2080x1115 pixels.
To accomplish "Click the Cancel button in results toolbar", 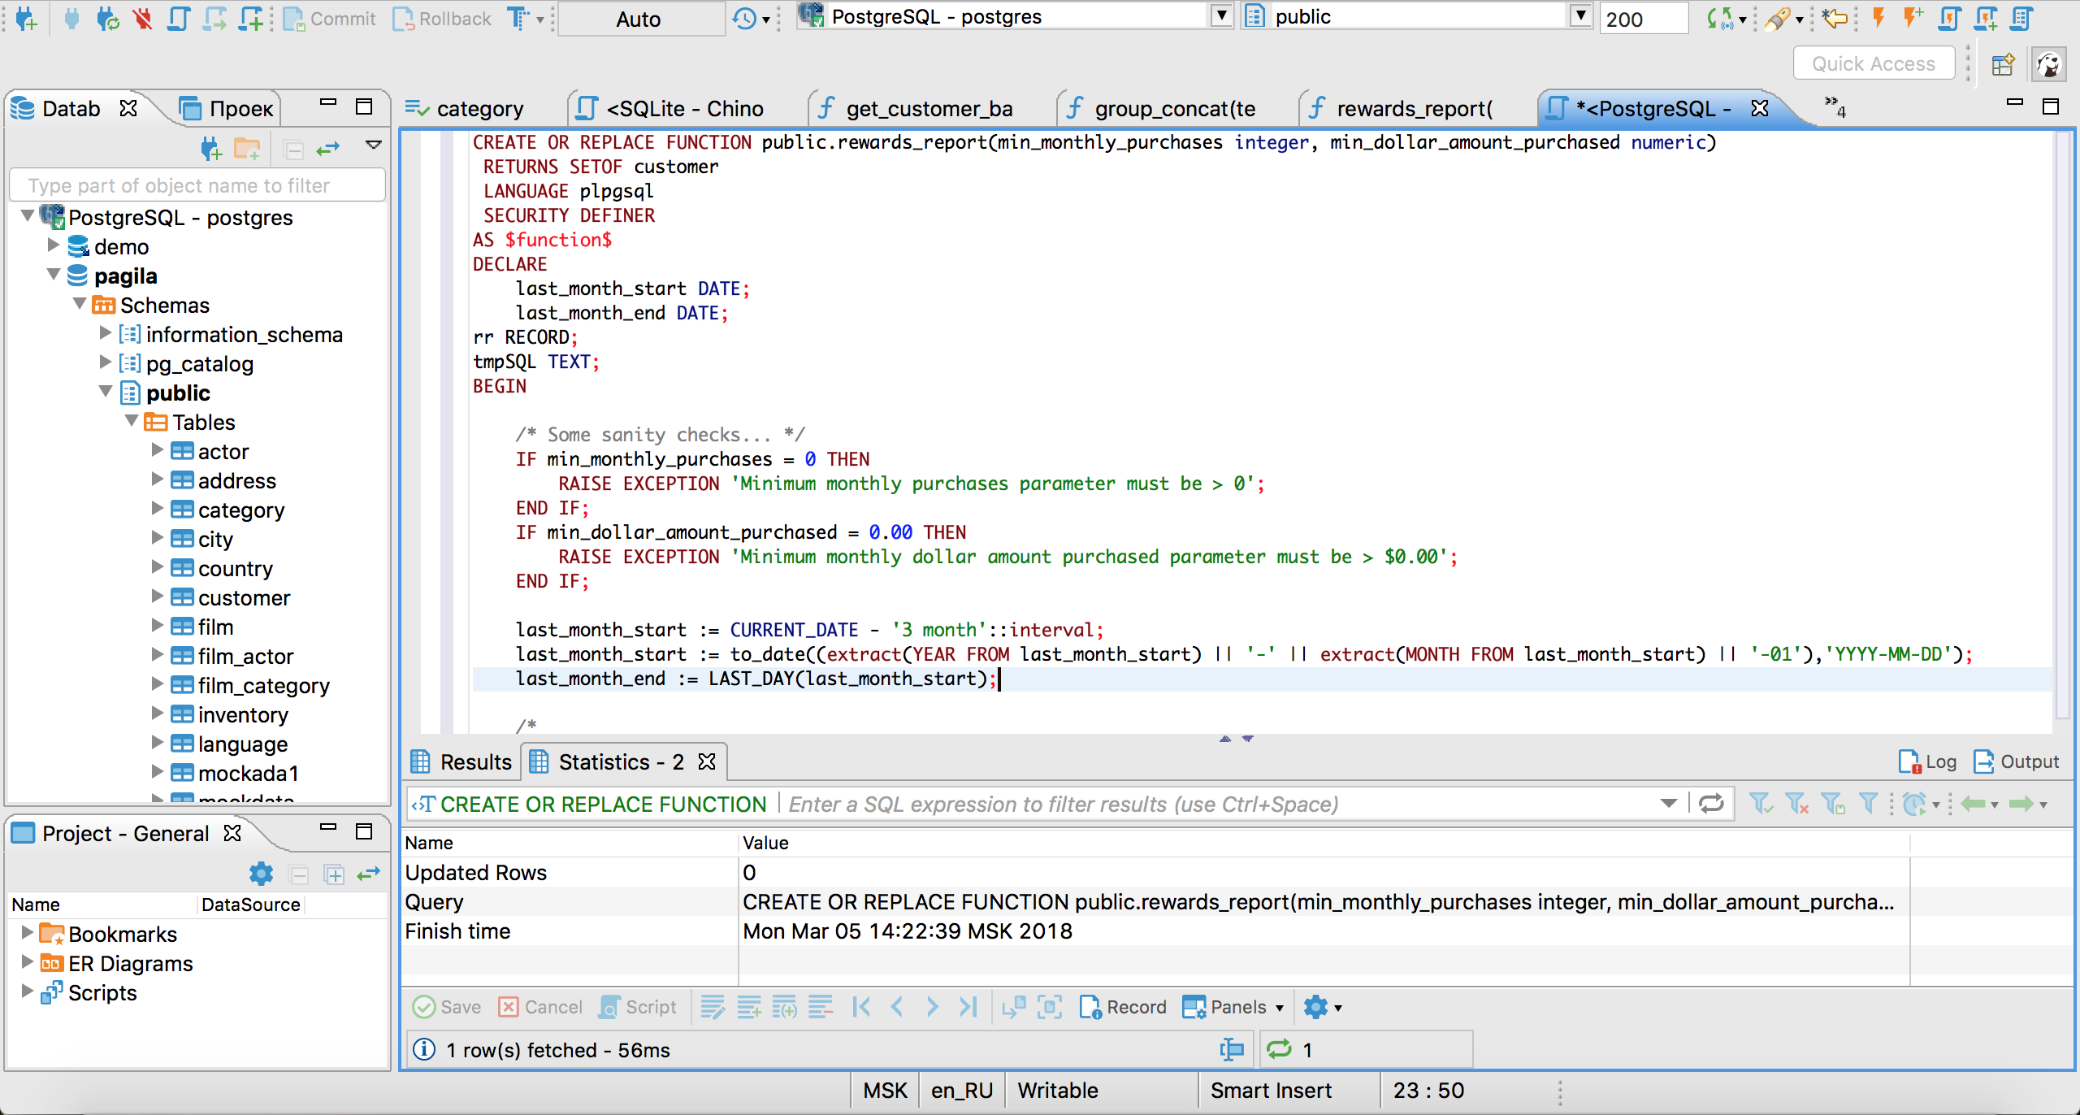I will (544, 1006).
